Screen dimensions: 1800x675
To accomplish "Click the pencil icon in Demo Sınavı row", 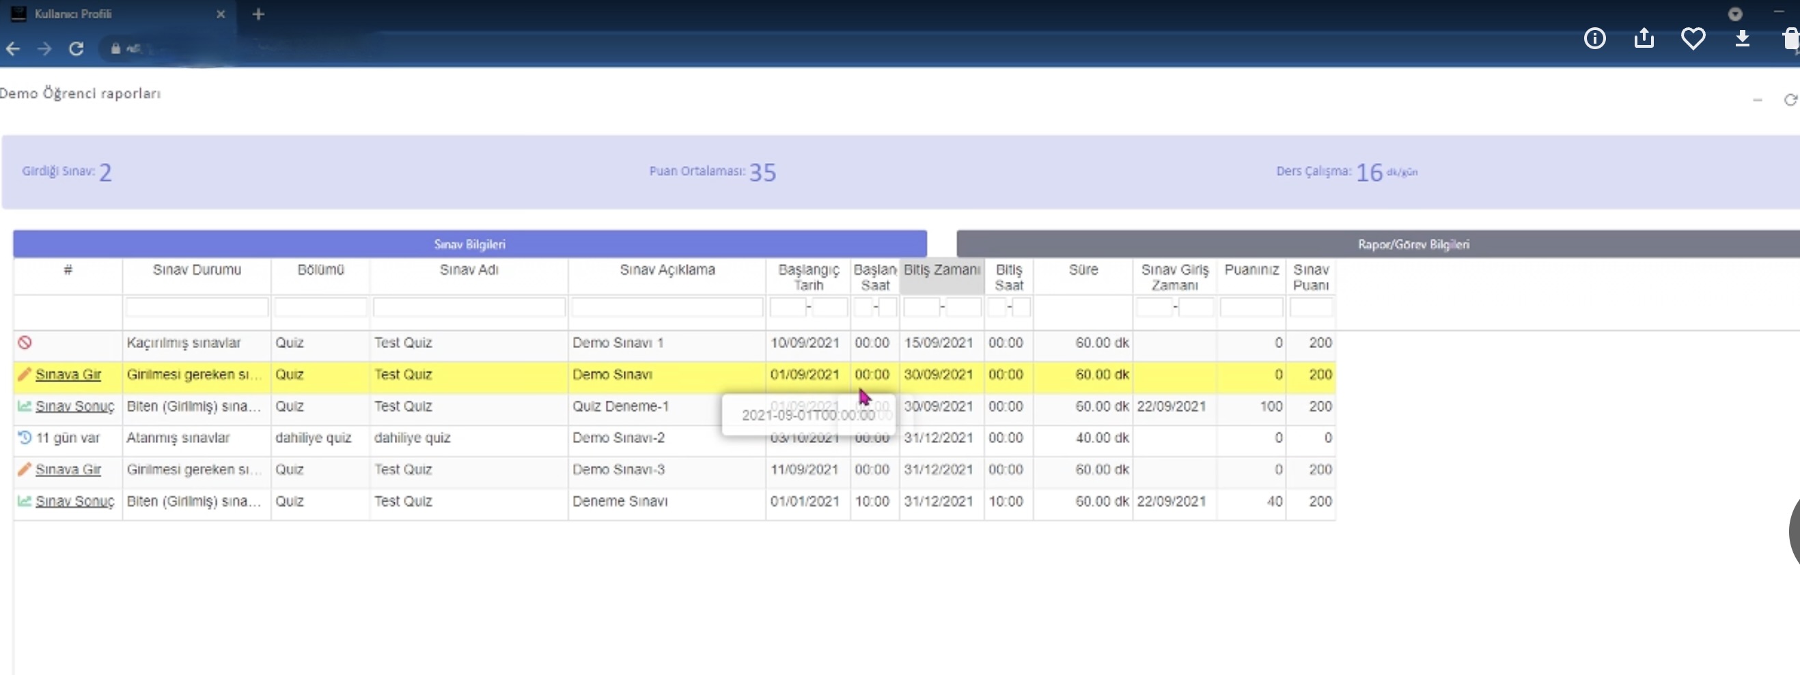I will (x=25, y=374).
